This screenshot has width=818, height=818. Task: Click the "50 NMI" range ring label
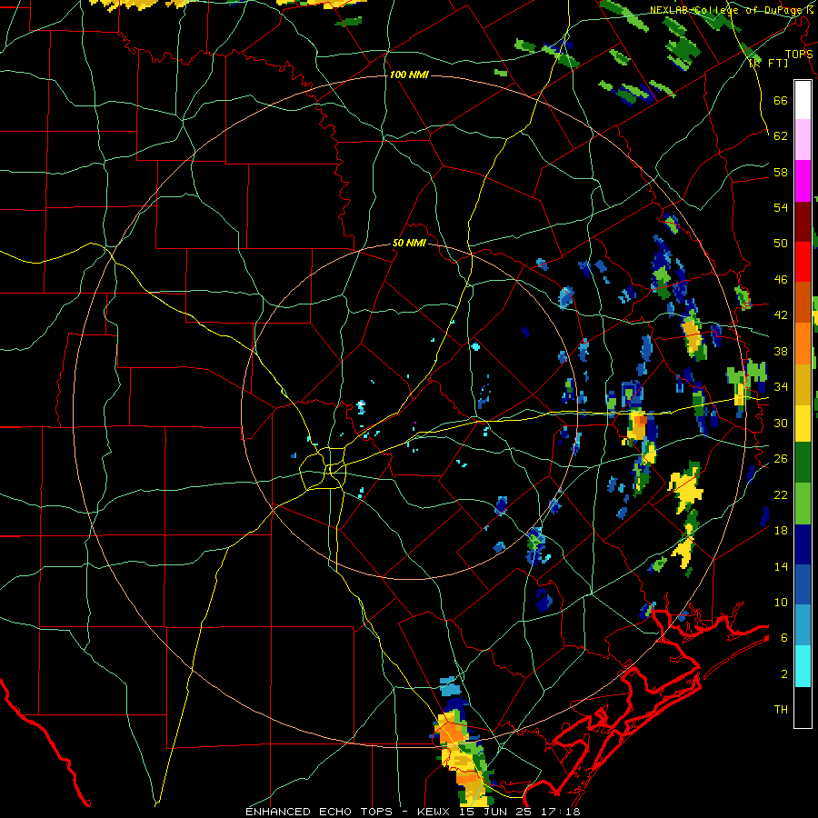(x=409, y=243)
